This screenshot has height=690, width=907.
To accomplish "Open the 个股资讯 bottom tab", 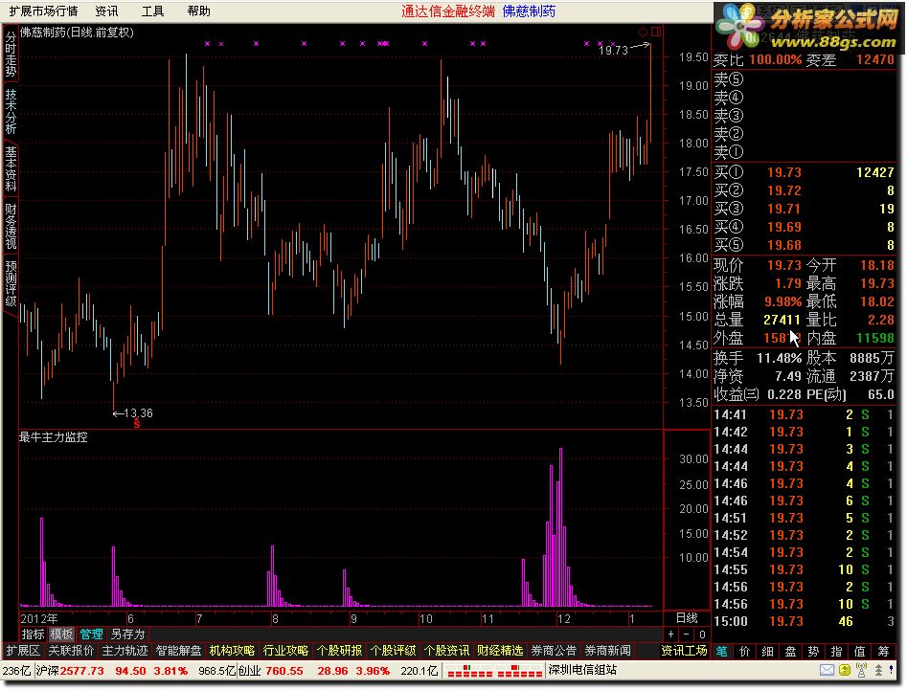I will click(x=446, y=651).
